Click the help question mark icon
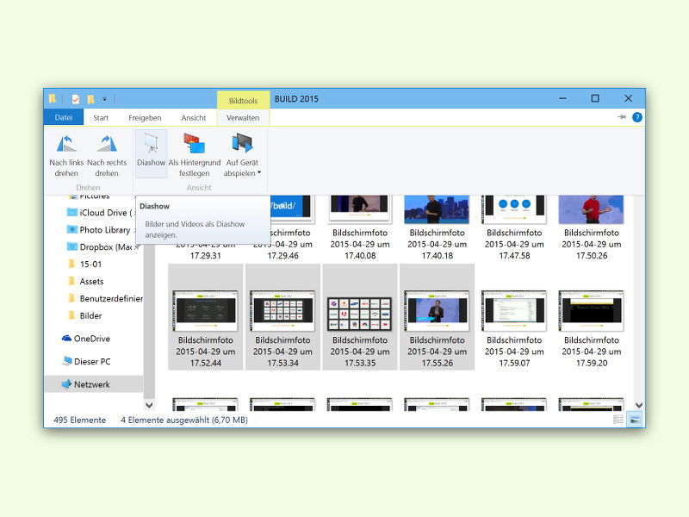 (x=636, y=117)
